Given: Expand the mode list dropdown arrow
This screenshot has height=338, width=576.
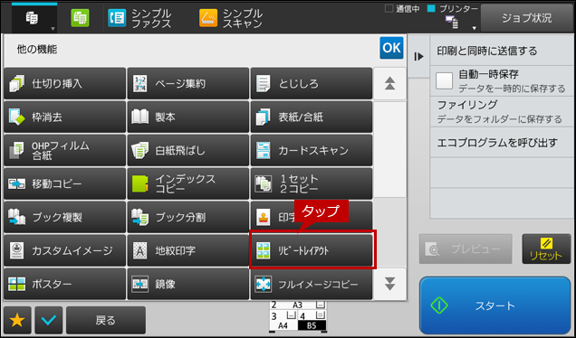Looking at the screenshot, I should click(x=53, y=29).
